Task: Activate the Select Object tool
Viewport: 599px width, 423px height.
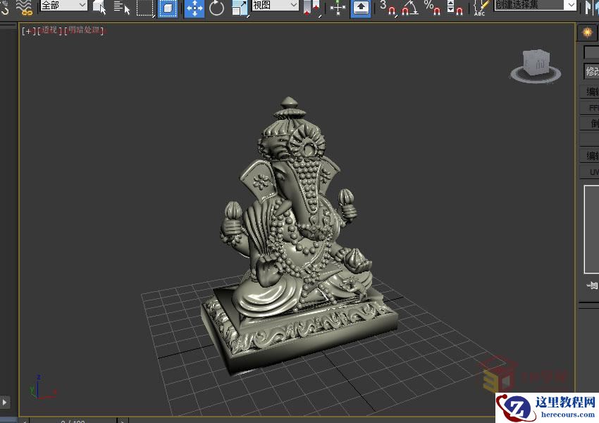Action: pos(99,8)
